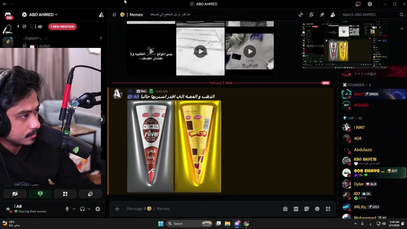Screen dimensions: 407x229
Task: Show pinned messages
Action: (322, 15)
